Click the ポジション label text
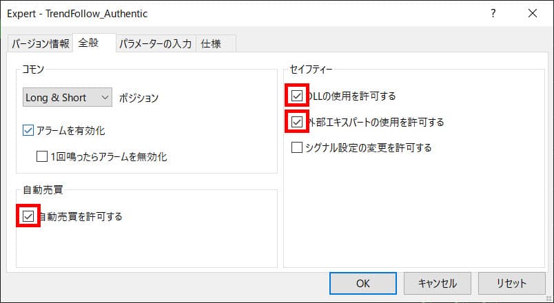Screen dimensions: 554x303 tap(138, 98)
